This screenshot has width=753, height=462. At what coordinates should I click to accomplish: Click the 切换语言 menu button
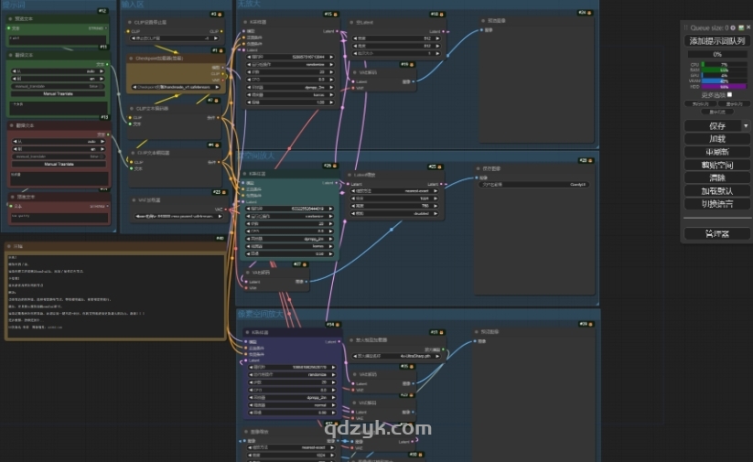(716, 204)
